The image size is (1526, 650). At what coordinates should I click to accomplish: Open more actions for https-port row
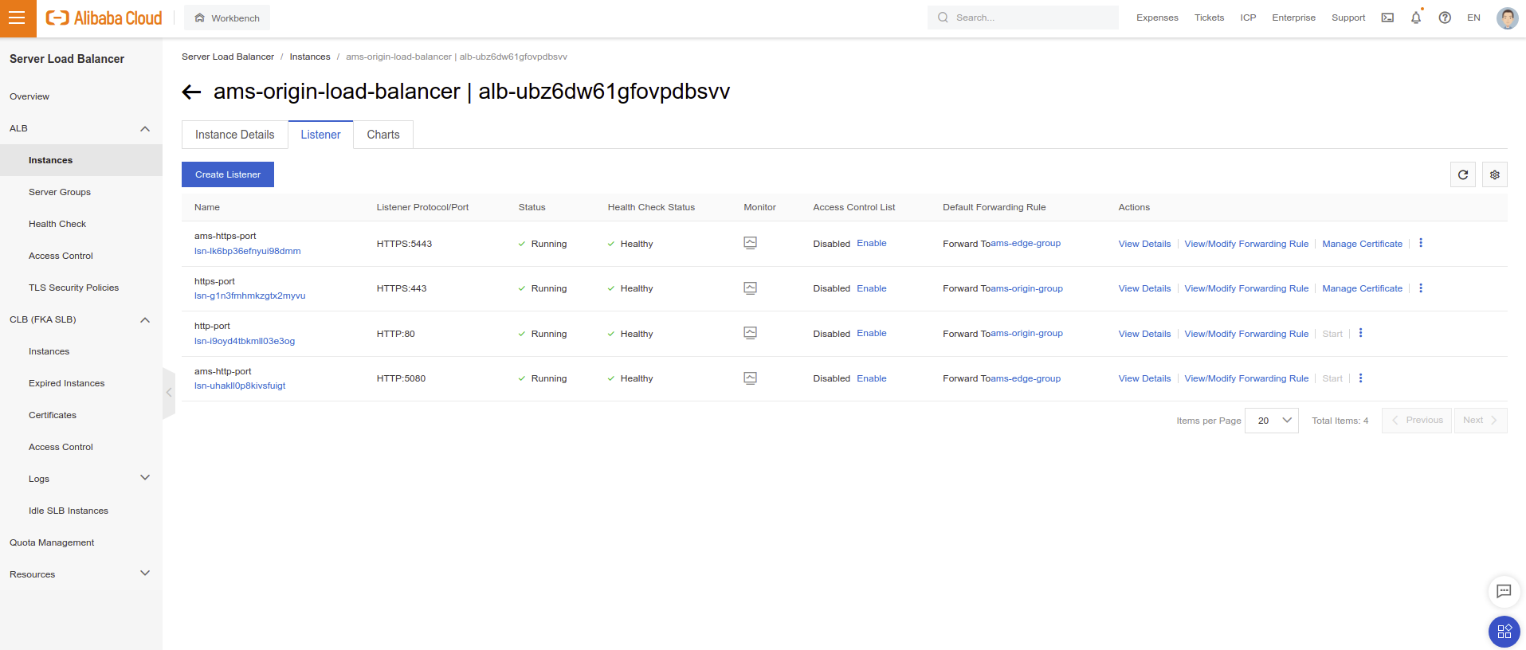click(1421, 288)
